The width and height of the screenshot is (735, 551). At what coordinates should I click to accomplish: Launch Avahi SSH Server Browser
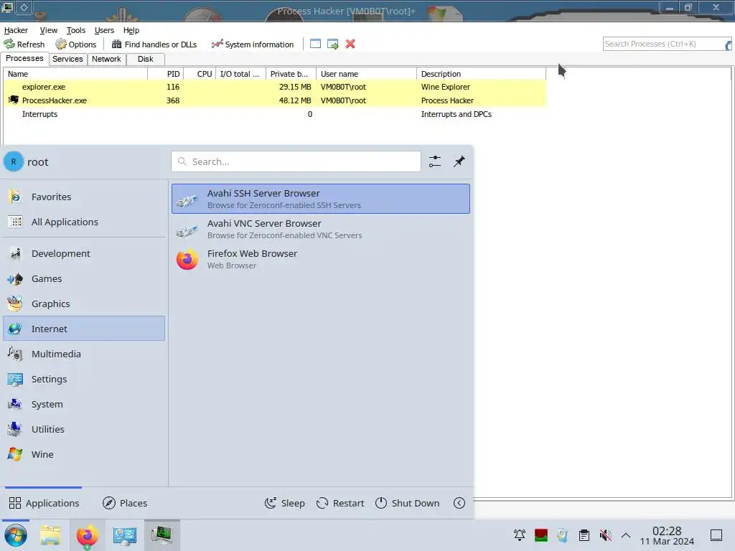(x=321, y=199)
